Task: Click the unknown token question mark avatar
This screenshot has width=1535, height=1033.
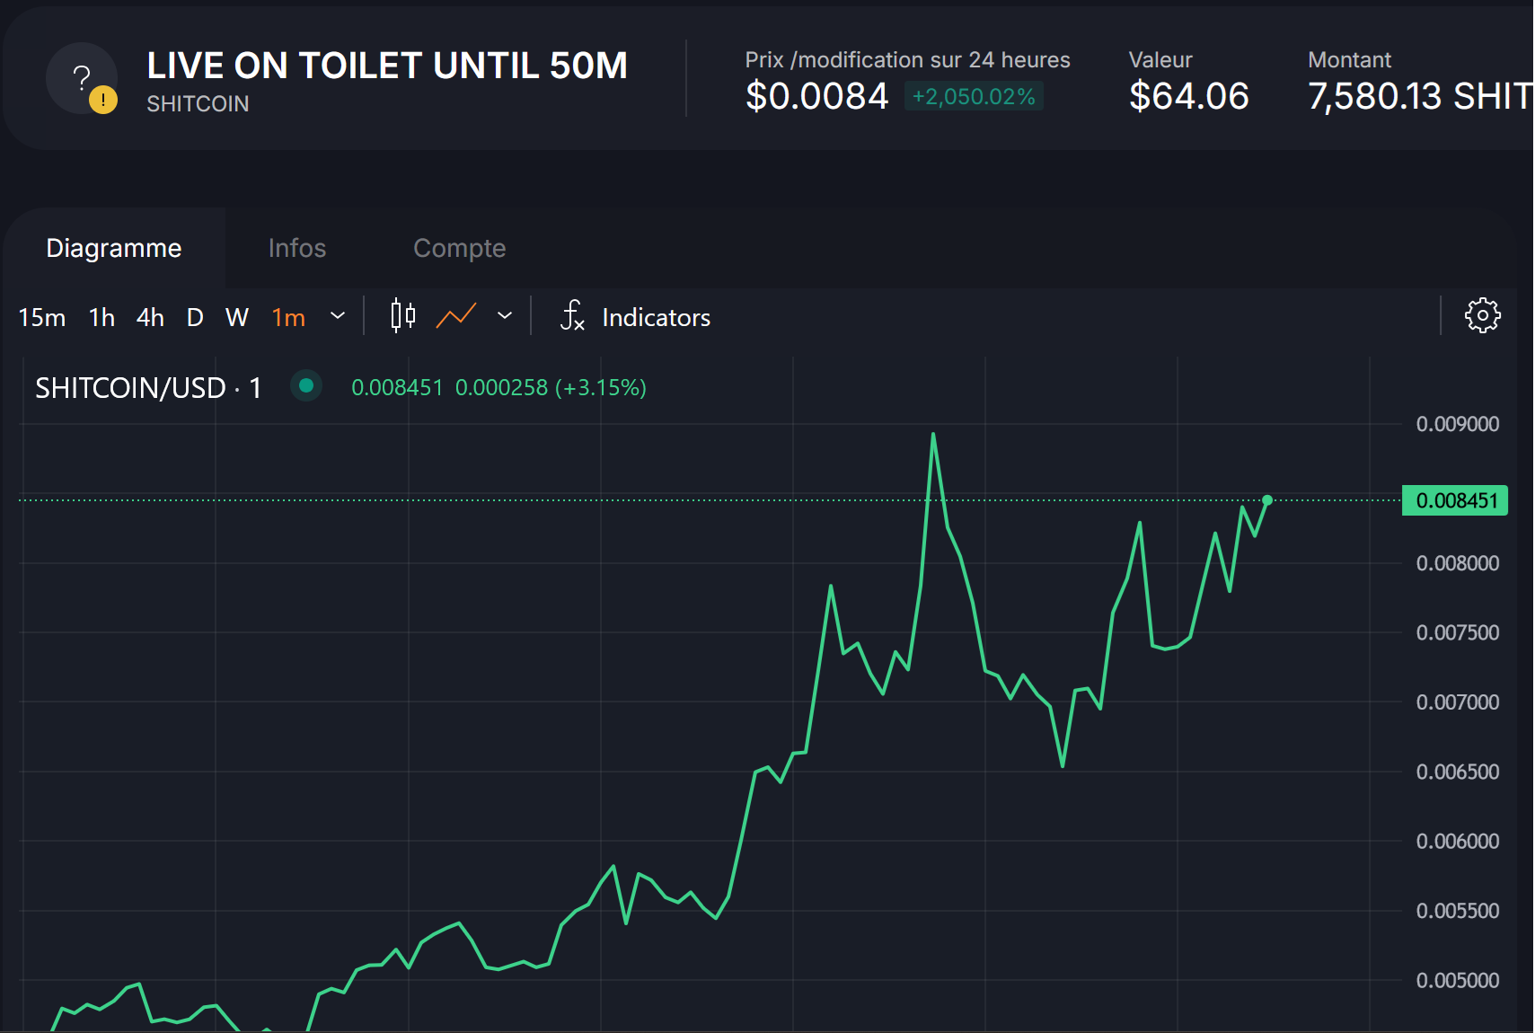Action: [x=80, y=77]
